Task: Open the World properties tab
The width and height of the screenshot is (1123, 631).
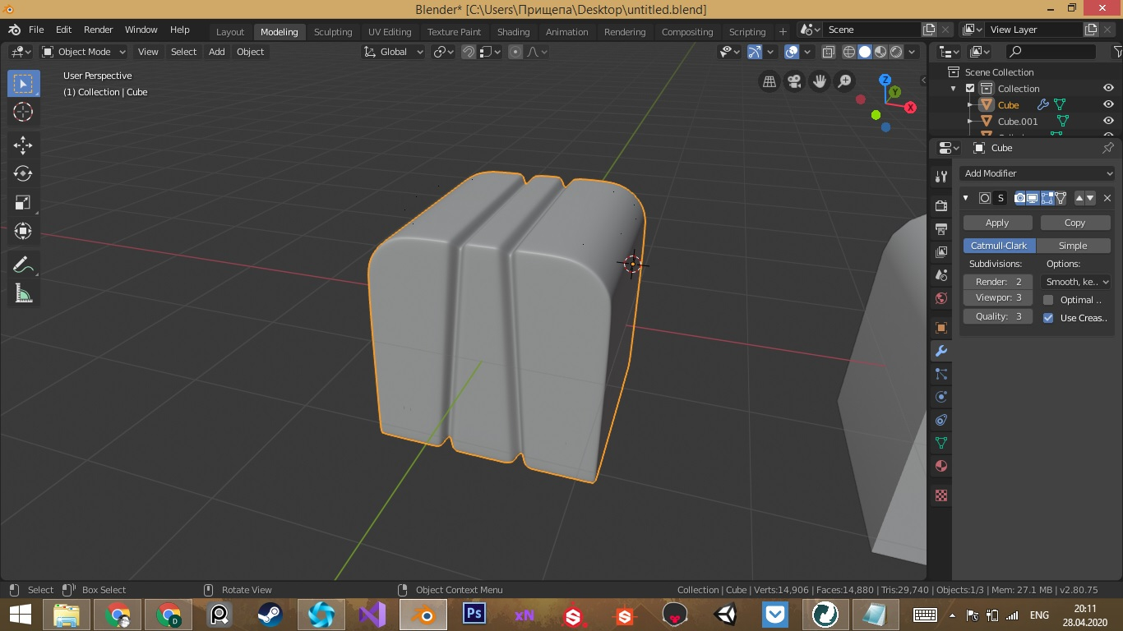Action: (x=941, y=298)
